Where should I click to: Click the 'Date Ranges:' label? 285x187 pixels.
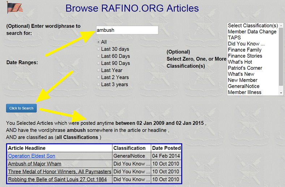click(x=22, y=62)
